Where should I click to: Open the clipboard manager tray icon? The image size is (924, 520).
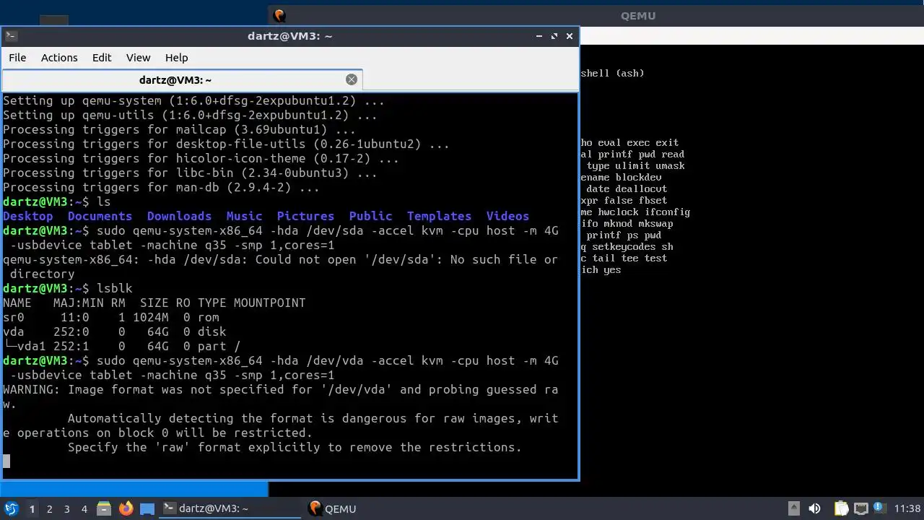(841, 508)
